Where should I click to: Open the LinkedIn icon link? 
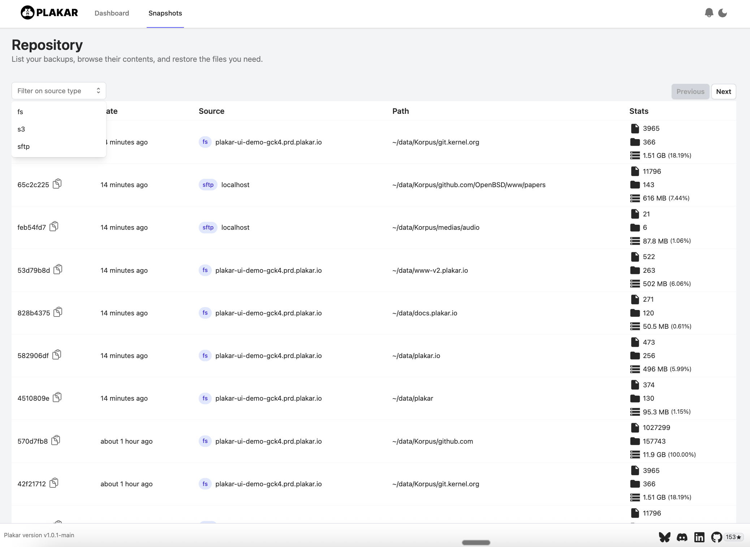pyautogui.click(x=699, y=537)
